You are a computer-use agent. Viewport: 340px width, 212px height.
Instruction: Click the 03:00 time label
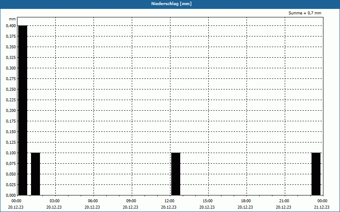point(55,201)
